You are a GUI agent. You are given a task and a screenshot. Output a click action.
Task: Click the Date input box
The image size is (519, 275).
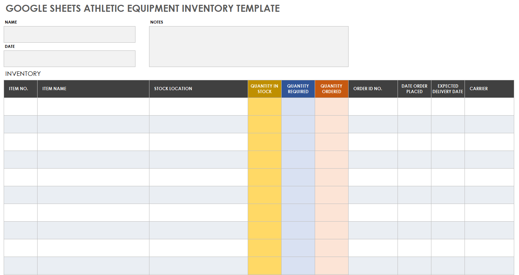click(x=70, y=59)
